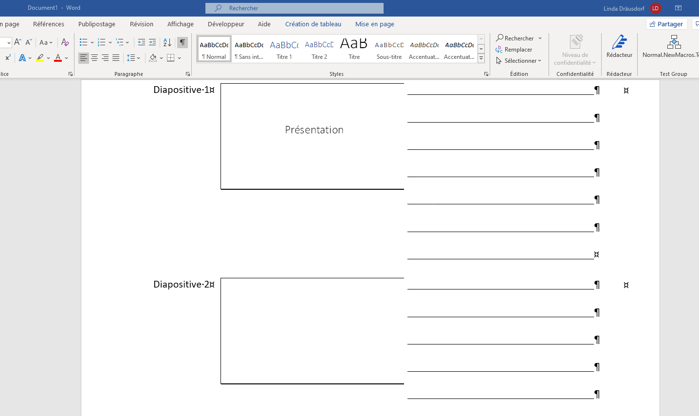Apply shading with the paint bucket icon

pos(153,58)
